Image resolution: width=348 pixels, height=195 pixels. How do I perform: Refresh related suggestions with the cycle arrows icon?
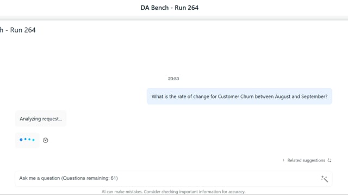(x=330, y=160)
